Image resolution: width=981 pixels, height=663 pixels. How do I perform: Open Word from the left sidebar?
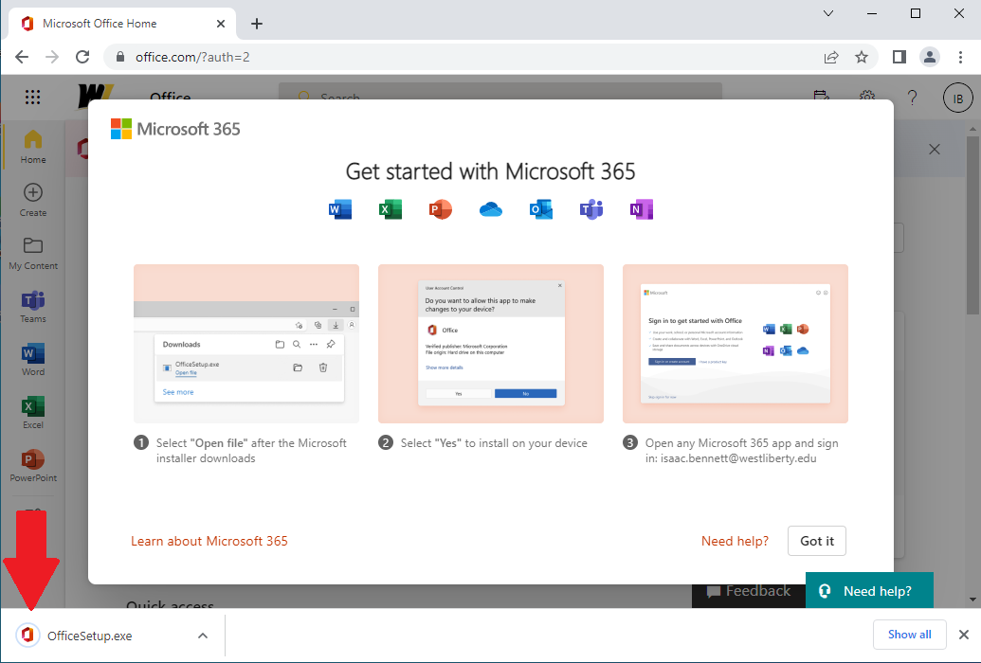point(33,359)
